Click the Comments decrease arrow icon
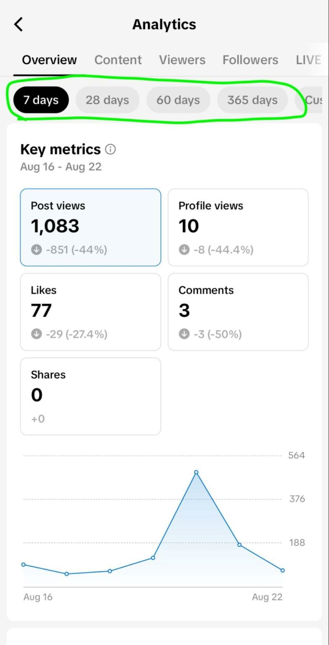Image resolution: width=329 pixels, height=645 pixels. 184,334
